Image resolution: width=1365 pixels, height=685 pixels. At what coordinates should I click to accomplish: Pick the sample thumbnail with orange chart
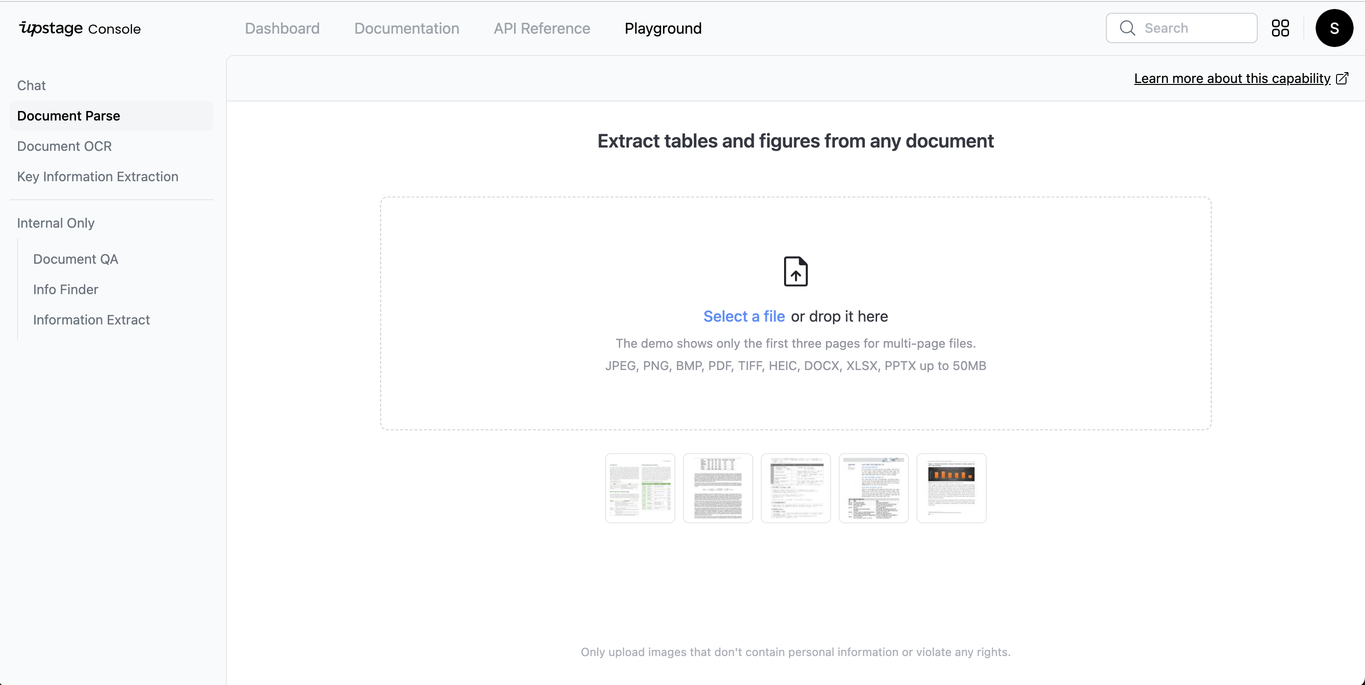point(951,488)
